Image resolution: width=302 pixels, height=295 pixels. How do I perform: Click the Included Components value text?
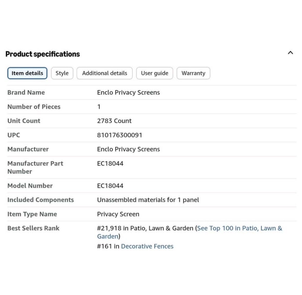point(148,200)
